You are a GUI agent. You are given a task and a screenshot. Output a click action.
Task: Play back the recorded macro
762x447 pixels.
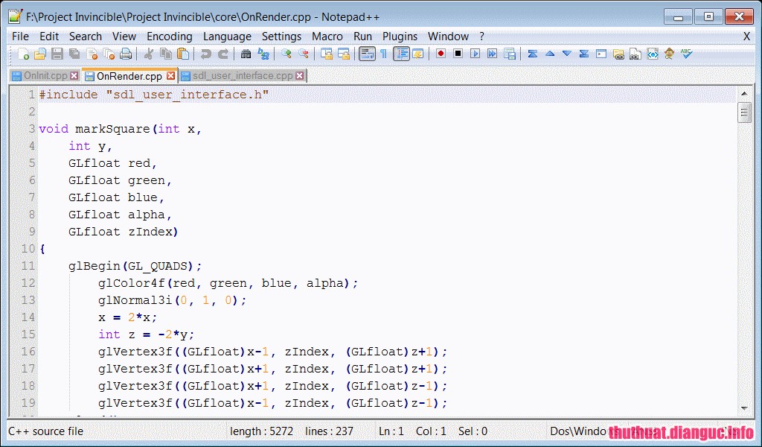[475, 54]
